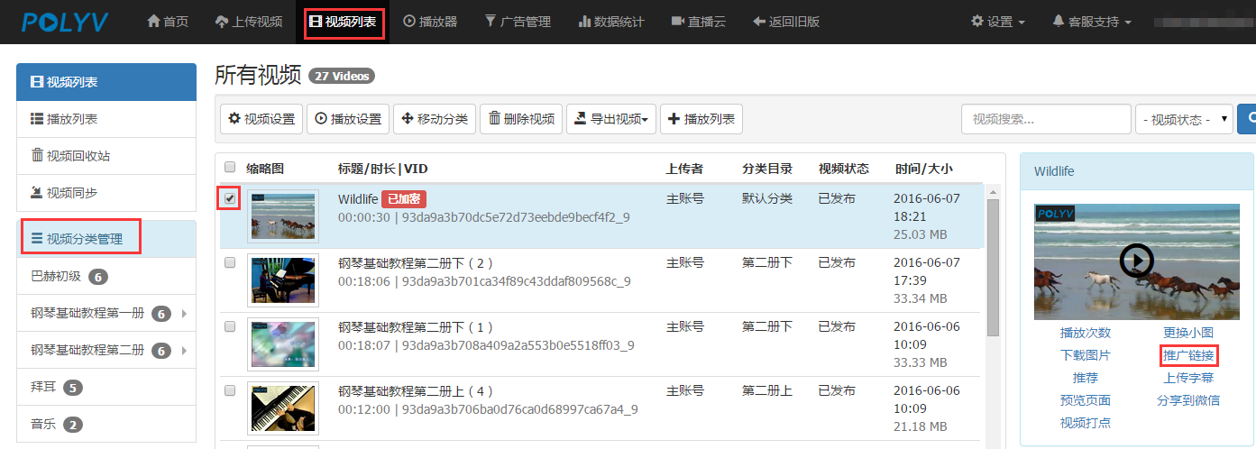Image resolution: width=1256 pixels, height=449 pixels.
Task: Open 播放列表 in the left sidebar
Action: coord(106,119)
